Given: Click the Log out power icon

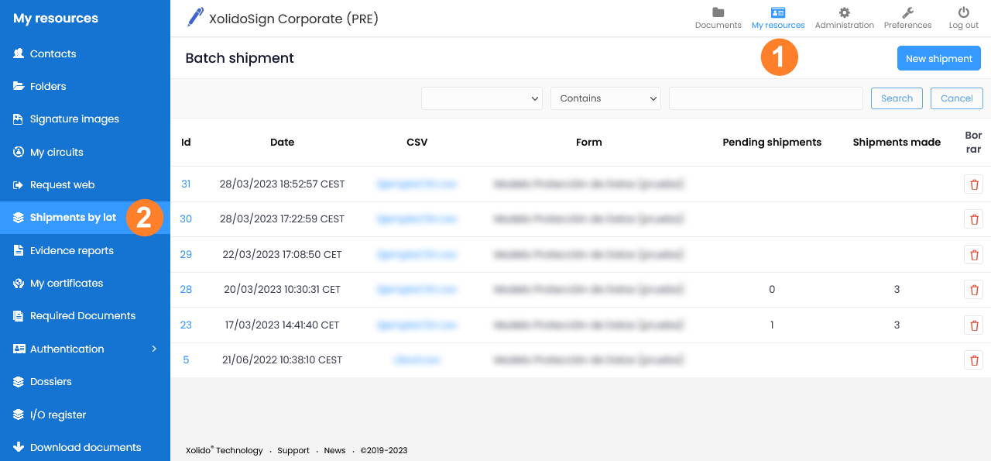Looking at the screenshot, I should click(x=964, y=12).
